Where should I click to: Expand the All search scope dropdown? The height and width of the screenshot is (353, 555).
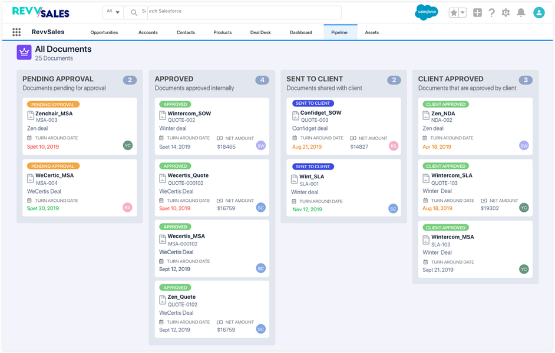(x=113, y=12)
